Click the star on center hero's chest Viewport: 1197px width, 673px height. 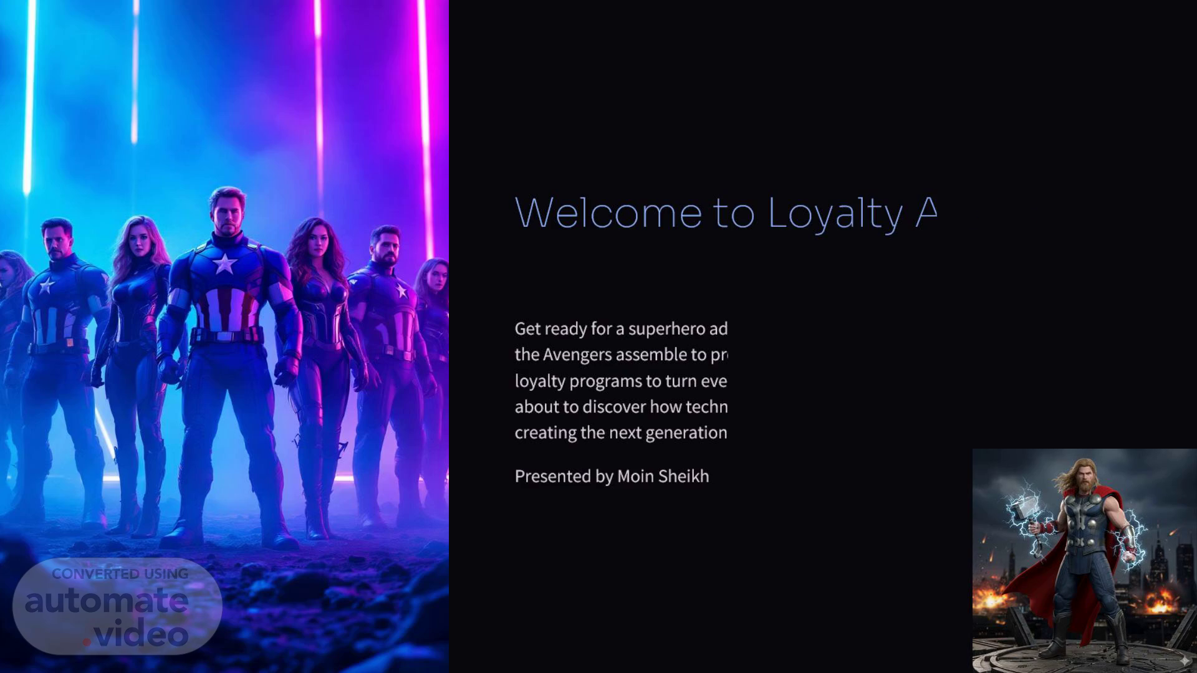coord(224,263)
